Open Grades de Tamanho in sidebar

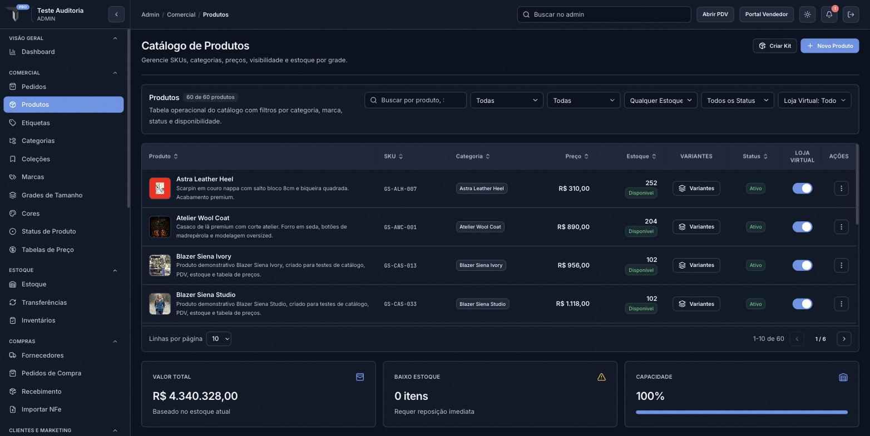(x=63, y=195)
